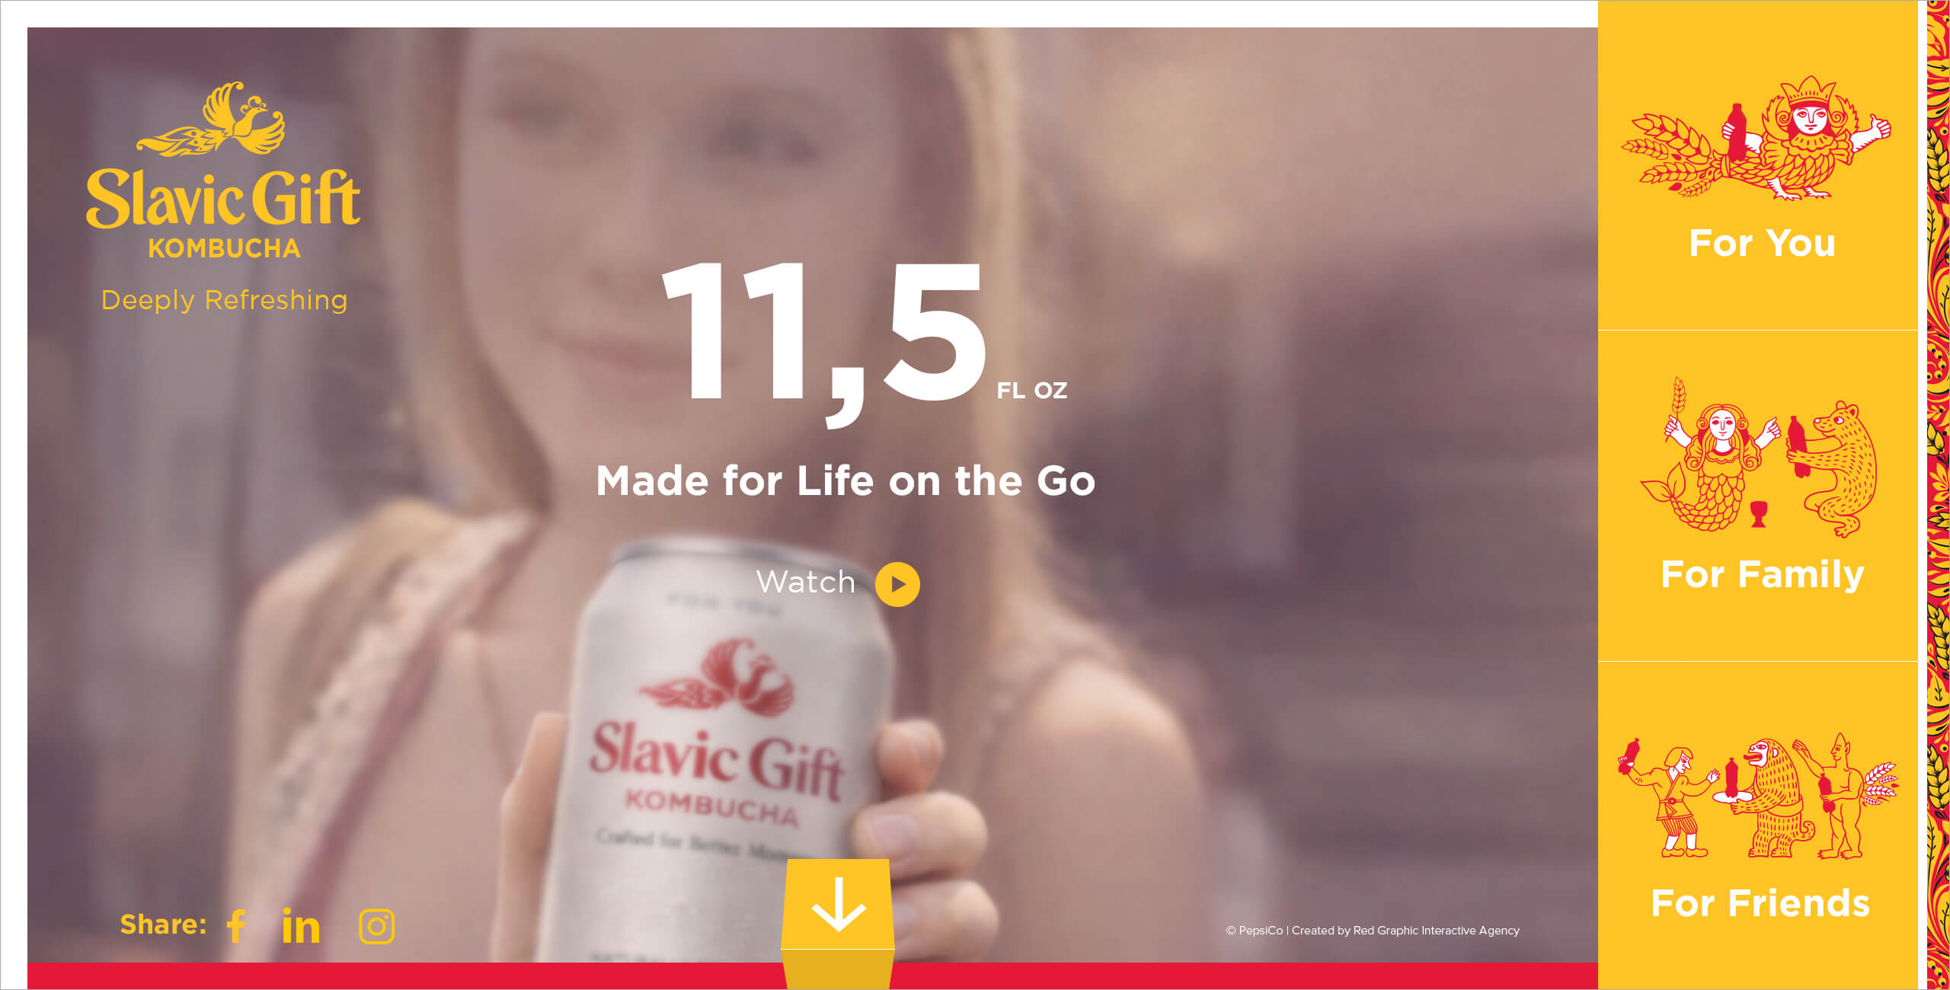Click the Facebook share icon
Image resolution: width=1950 pixels, height=990 pixels.
[236, 926]
